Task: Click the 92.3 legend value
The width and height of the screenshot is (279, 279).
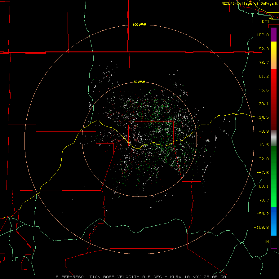Action: point(264,49)
